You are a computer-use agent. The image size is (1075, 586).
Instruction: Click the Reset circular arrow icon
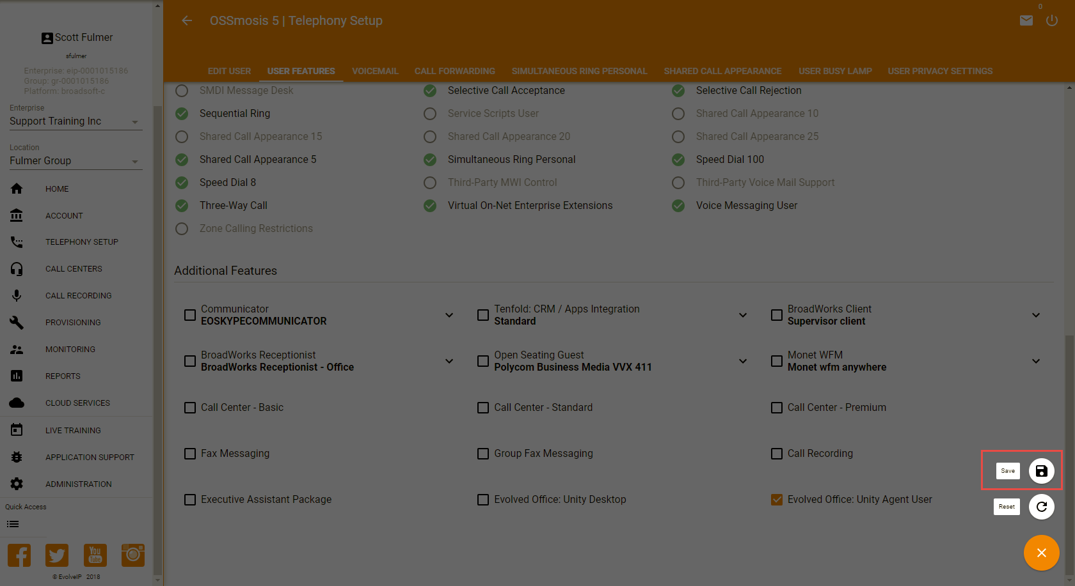tap(1041, 507)
